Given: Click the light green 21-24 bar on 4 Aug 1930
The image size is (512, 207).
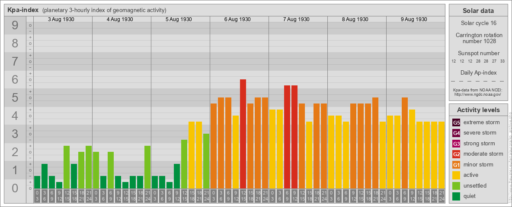Looking at the screenshot, I should click(147, 167).
